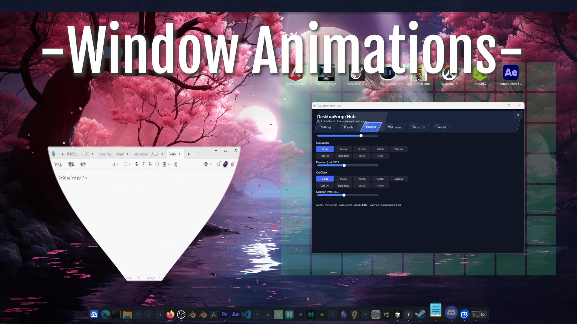Select Vanish under On Launch
The width and height of the screenshot is (577, 324).
362,149
